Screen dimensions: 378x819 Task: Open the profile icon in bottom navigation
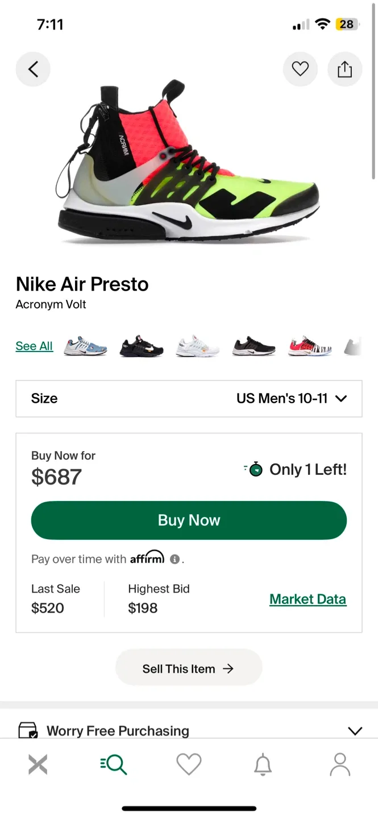(339, 764)
